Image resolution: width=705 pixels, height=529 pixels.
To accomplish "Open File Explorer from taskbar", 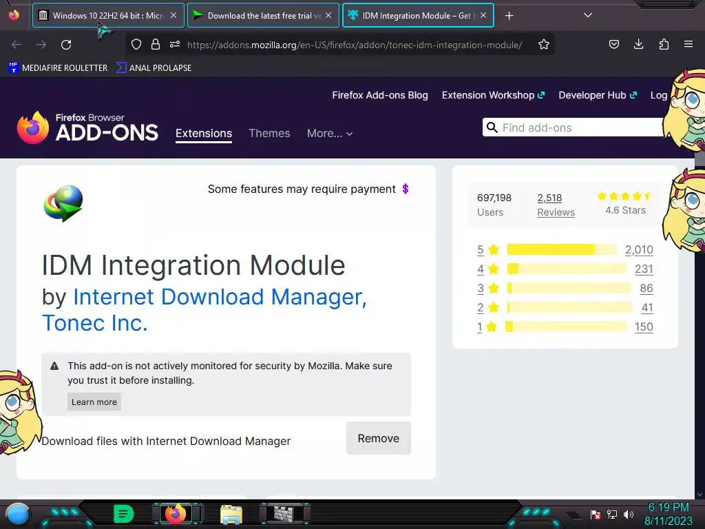I will 231,514.
